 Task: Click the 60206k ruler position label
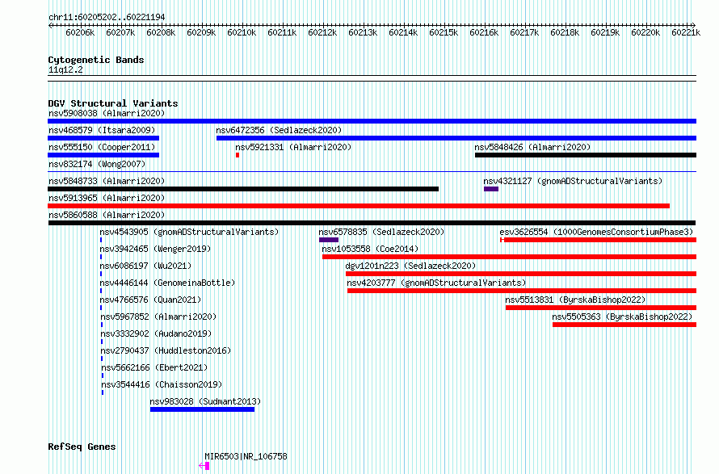[x=80, y=32]
